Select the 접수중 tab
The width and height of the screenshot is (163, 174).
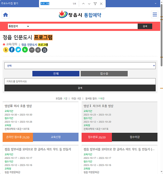(104, 74)
